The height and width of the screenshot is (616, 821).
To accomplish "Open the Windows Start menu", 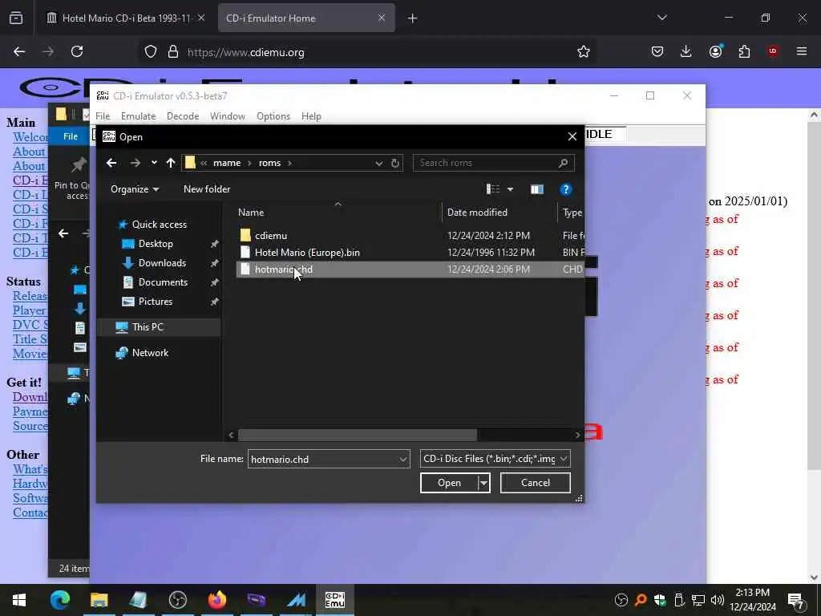I will [19, 600].
